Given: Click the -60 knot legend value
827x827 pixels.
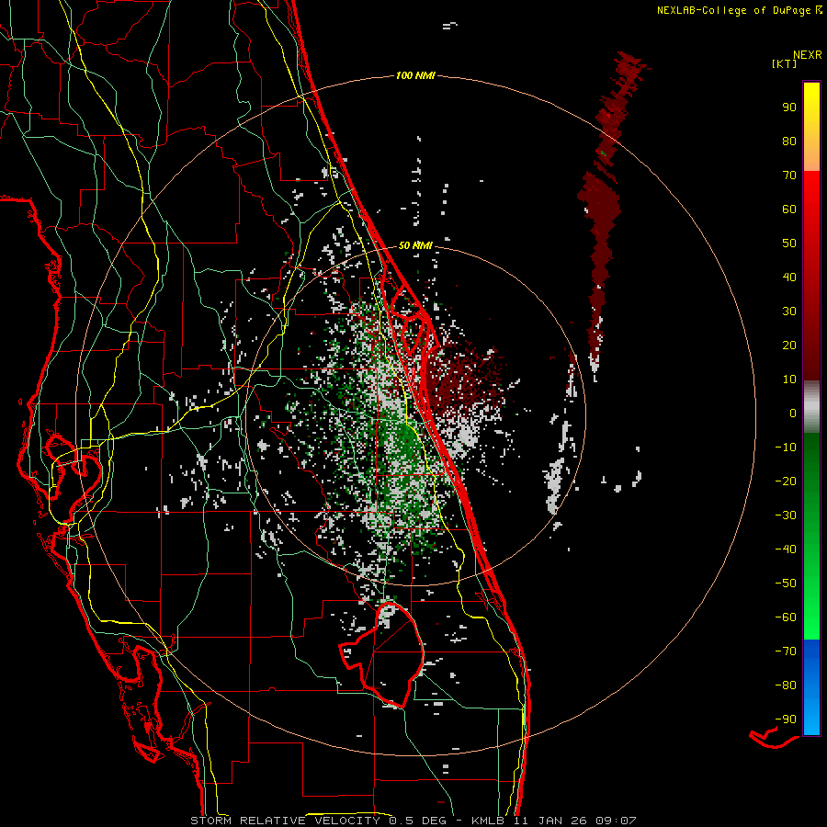Looking at the screenshot, I should [786, 617].
